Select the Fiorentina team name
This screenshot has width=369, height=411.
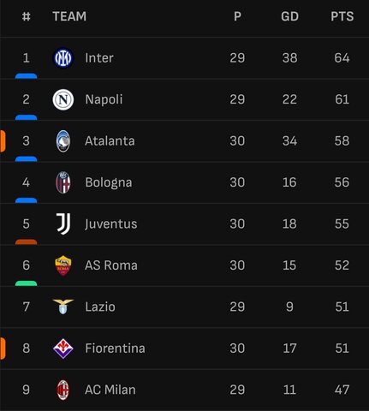115,348
